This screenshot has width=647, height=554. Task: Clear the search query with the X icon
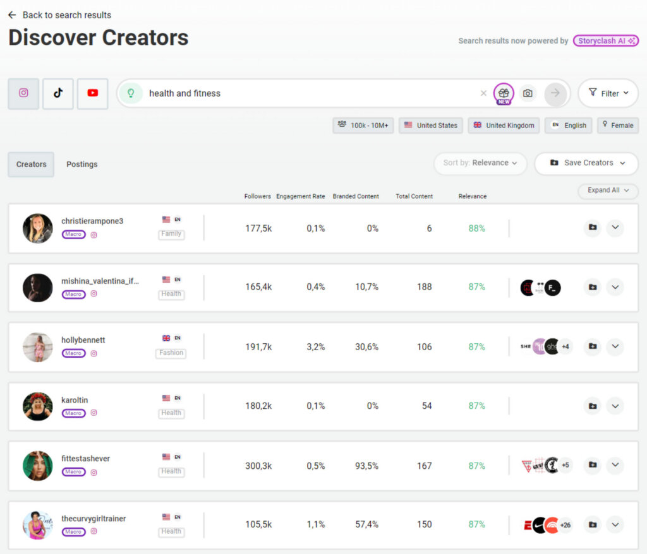[x=483, y=93]
